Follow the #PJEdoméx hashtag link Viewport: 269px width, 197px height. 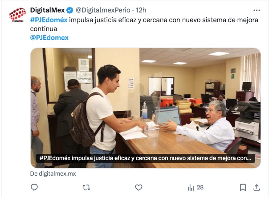(49, 20)
